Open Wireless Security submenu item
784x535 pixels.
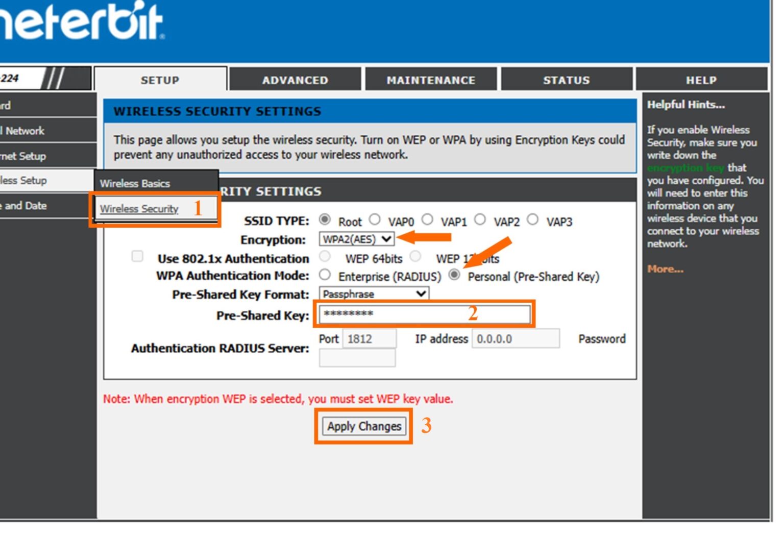tap(139, 209)
